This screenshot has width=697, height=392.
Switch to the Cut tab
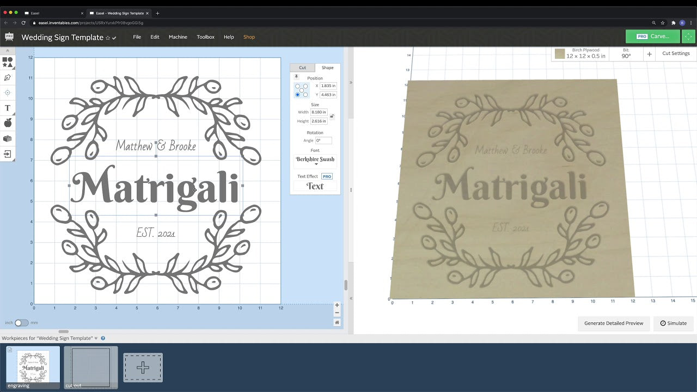[x=303, y=68]
